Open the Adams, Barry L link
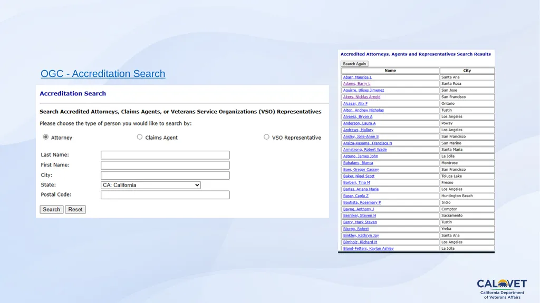 click(356, 84)
